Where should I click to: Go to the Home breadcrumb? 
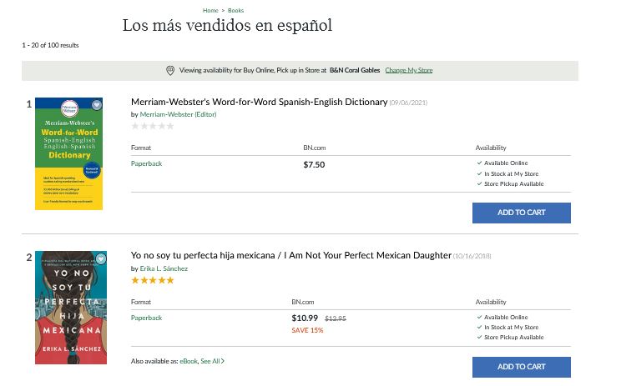(210, 10)
